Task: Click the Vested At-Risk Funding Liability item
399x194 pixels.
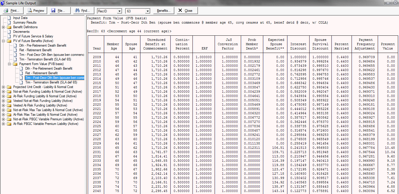Action: [40, 105]
